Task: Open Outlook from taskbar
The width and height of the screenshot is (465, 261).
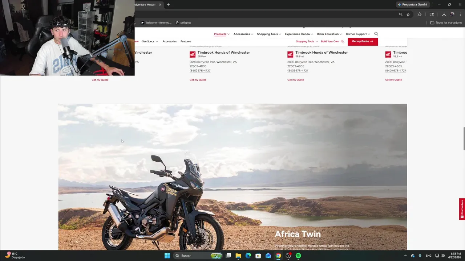Action: click(x=268, y=256)
